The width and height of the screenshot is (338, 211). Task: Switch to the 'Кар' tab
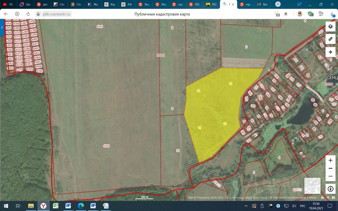coord(110,4)
